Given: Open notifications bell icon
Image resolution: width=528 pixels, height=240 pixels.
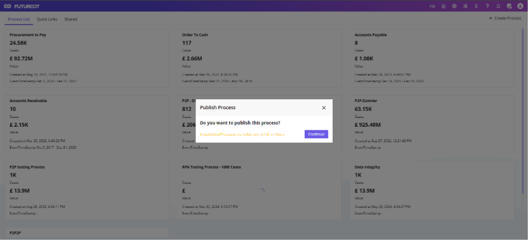Looking at the screenshot, I should tap(498, 6).
